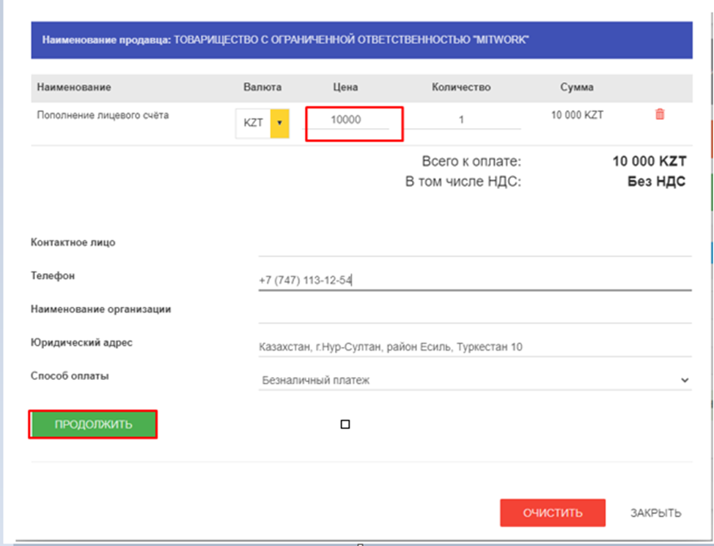Click the Количество column header
The image size is (714, 546).
pos(461,87)
